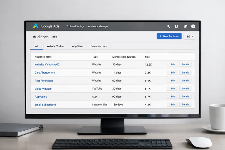This screenshot has width=225, height=150.
Task: Click the New Audience button
Action: pyautogui.click(x=169, y=36)
